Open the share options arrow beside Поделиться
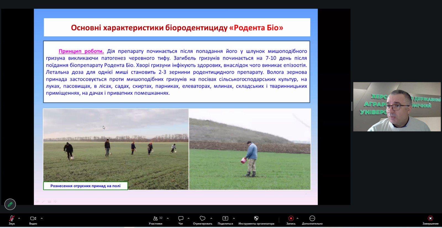The height and width of the screenshot is (228, 442). [x=234, y=218]
